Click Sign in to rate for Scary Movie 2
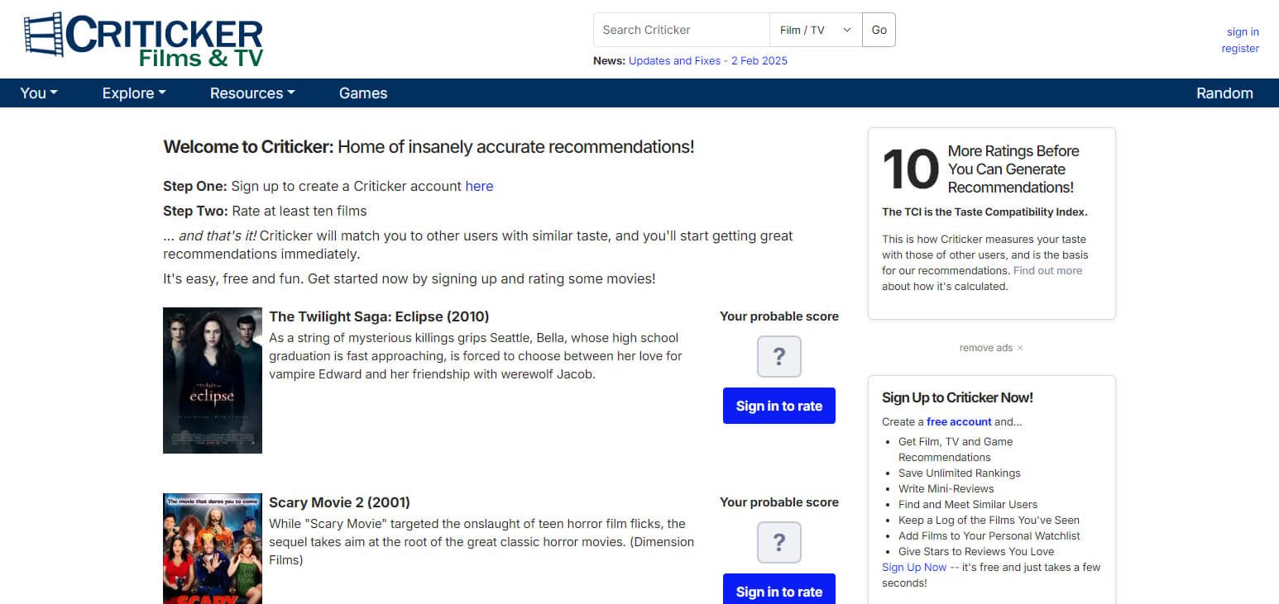 (779, 590)
